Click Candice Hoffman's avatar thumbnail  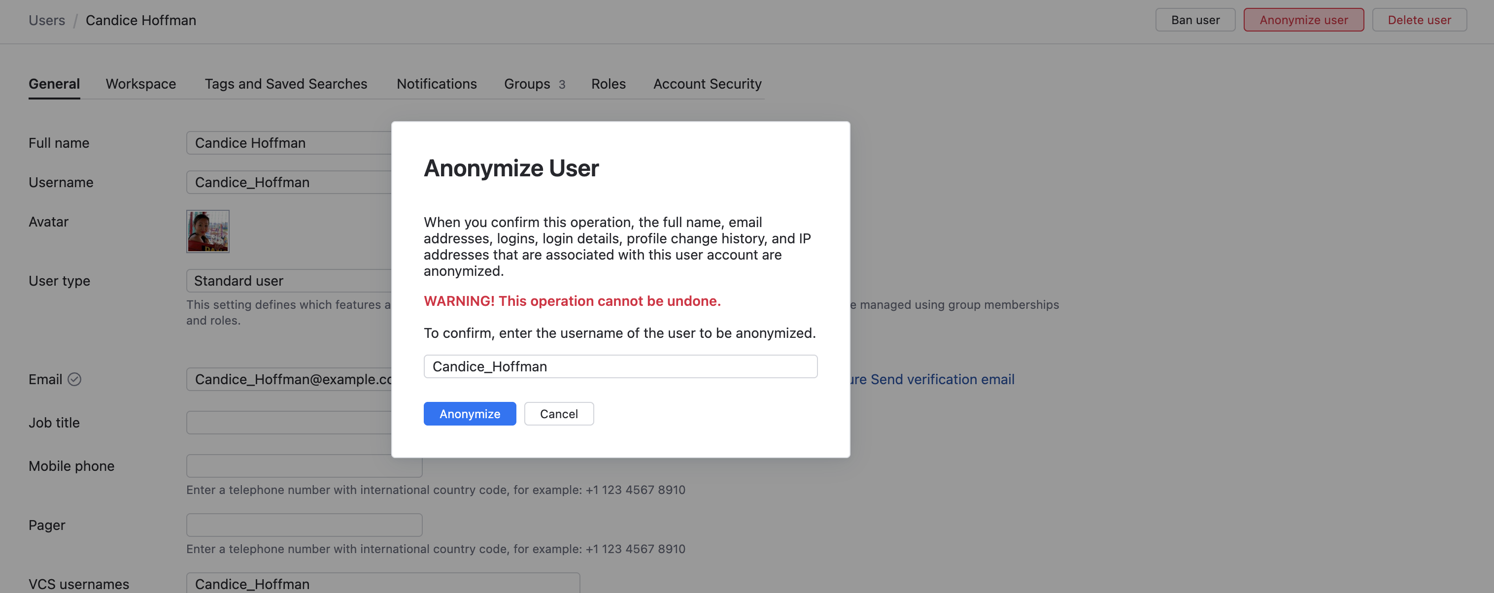click(x=207, y=231)
